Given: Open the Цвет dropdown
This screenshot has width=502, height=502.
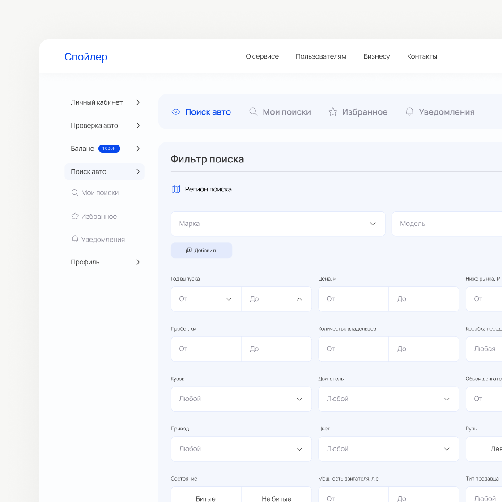Looking at the screenshot, I should 389,449.
